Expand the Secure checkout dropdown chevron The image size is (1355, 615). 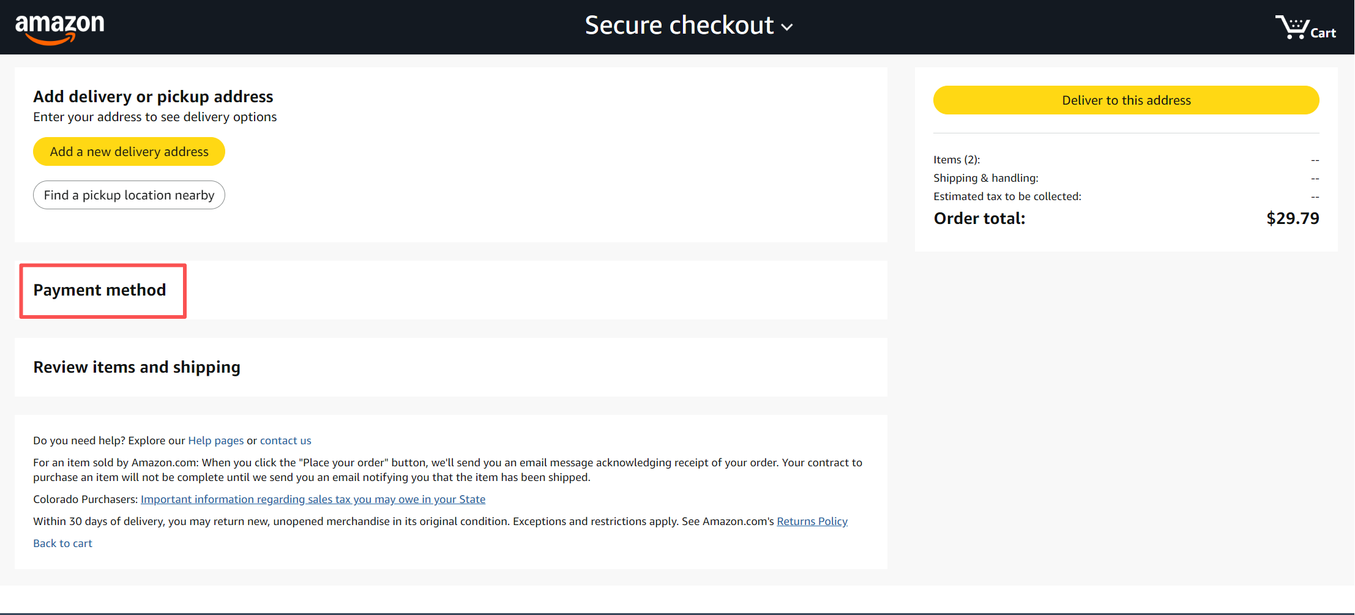click(x=787, y=27)
